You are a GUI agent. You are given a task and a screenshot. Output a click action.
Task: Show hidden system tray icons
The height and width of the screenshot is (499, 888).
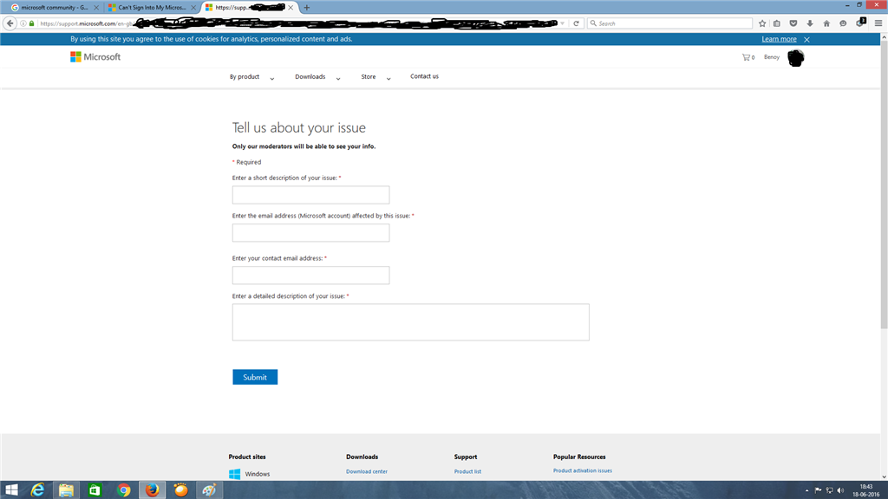pos(807,490)
